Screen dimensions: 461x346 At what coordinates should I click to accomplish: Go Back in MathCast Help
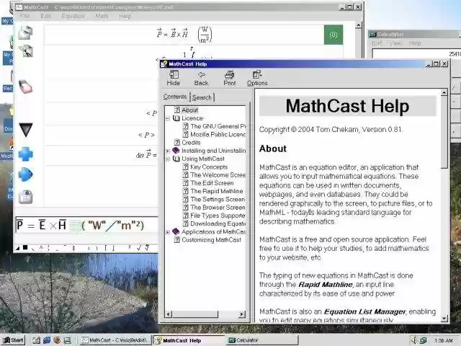[x=202, y=79]
